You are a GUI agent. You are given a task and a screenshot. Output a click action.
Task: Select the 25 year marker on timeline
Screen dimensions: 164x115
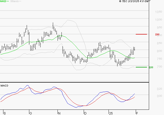tap(111, 113)
